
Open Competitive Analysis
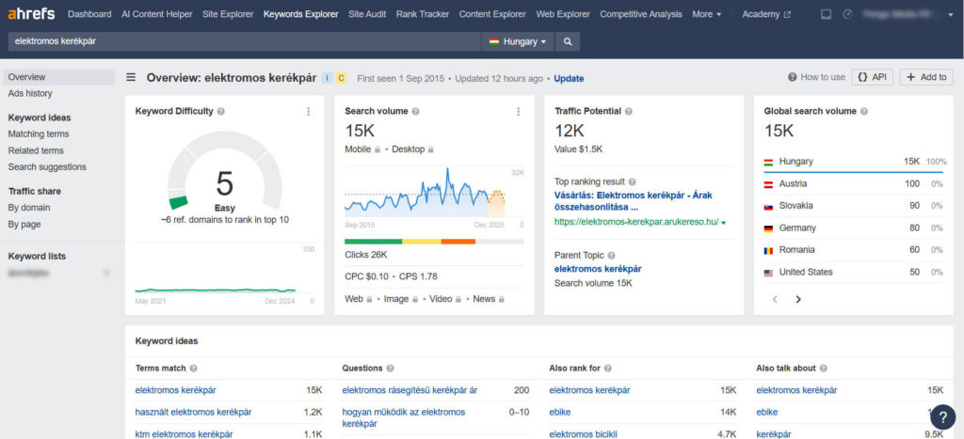click(x=641, y=14)
